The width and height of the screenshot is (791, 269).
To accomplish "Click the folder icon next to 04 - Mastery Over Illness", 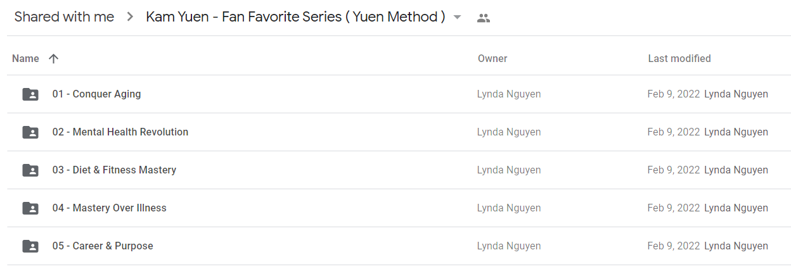I will (x=30, y=208).
